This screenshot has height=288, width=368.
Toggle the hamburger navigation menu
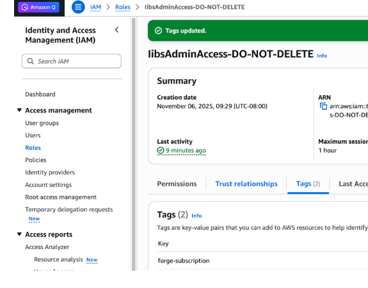click(78, 7)
